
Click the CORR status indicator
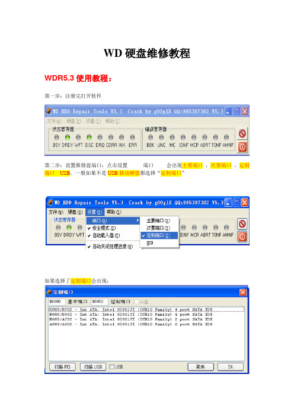click(x=111, y=137)
